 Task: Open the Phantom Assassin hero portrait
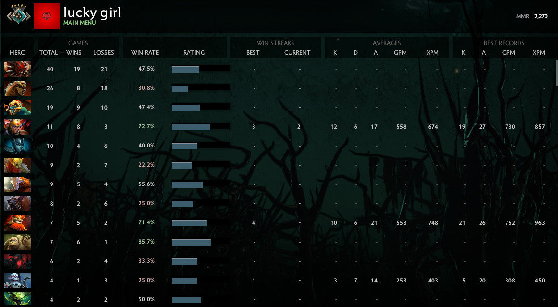[x=18, y=146]
